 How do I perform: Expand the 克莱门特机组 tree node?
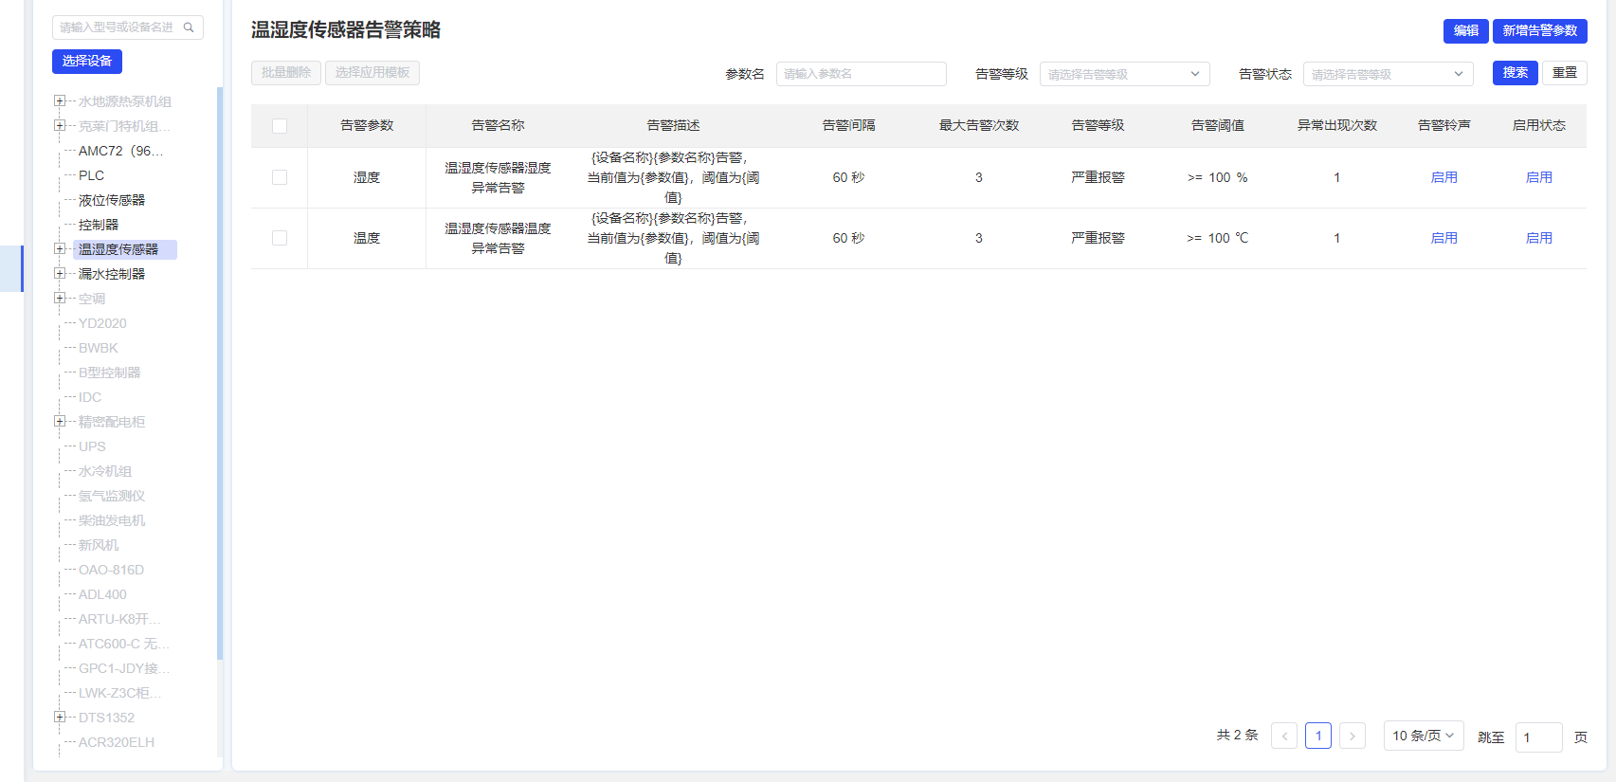click(60, 125)
